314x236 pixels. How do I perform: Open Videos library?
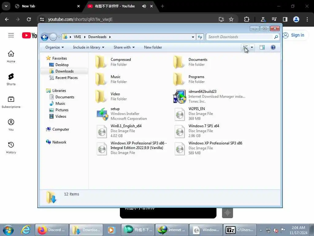point(61,116)
